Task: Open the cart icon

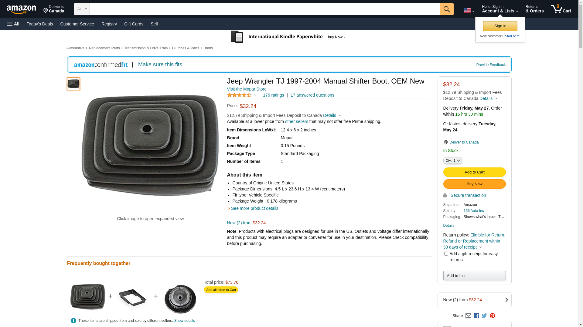Action: coord(561,9)
